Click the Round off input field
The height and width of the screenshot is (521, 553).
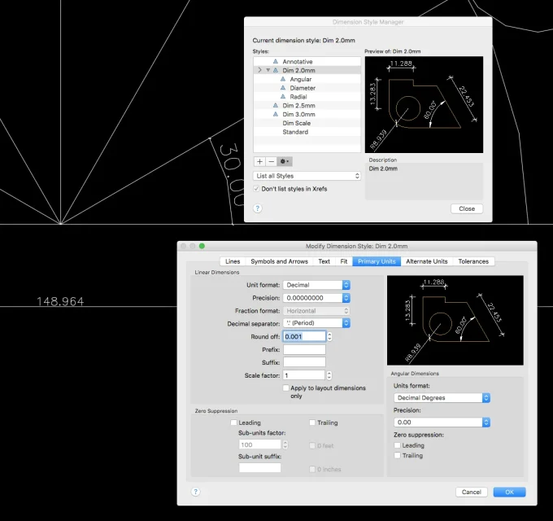tap(304, 336)
